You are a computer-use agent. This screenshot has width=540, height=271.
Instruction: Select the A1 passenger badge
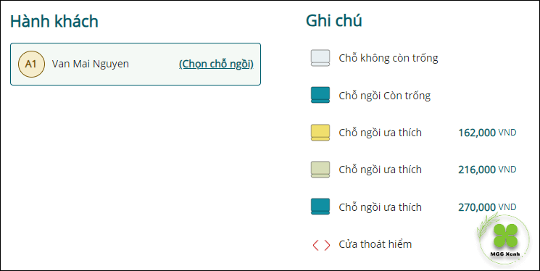[31, 64]
